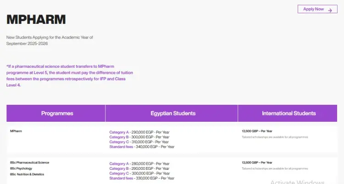Click Category C 310,000 EGP fee line
Screen dimensions: 344x184
[x=139, y=142]
